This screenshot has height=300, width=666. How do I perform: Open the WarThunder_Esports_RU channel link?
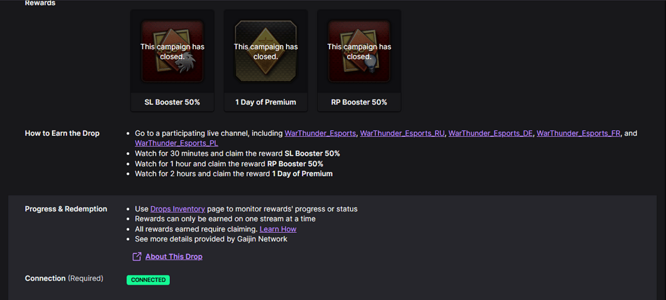(402, 133)
